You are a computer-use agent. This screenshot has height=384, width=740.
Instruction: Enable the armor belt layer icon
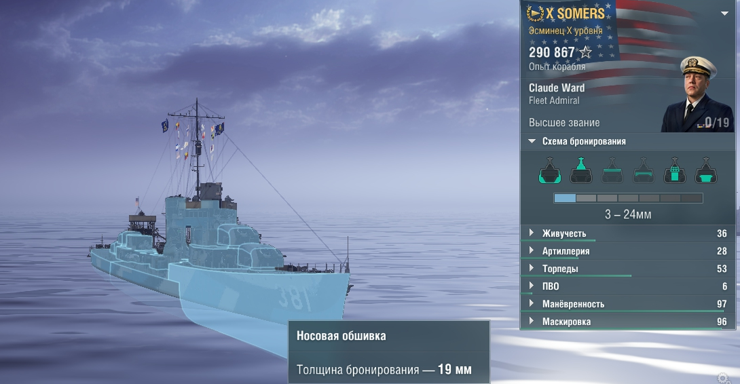tap(643, 170)
